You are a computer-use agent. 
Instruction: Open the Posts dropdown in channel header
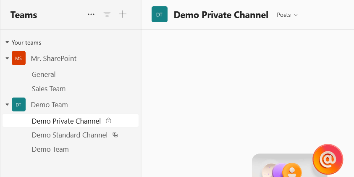(x=287, y=15)
